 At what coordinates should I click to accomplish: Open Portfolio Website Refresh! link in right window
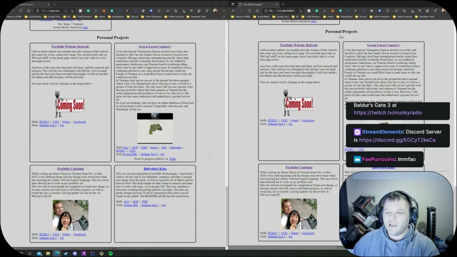[x=299, y=45]
